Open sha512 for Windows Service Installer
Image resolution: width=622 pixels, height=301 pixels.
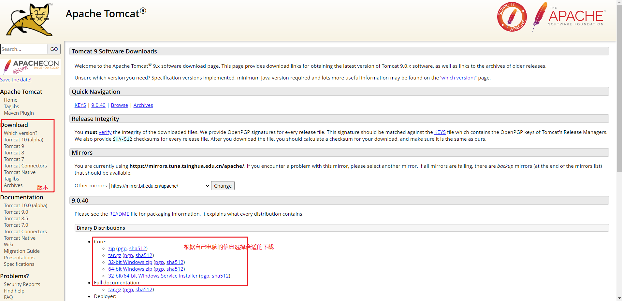220,276
